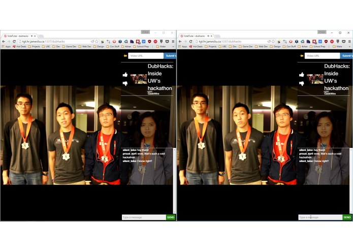Open Hot Deals bookmark in right window

coord(196,46)
